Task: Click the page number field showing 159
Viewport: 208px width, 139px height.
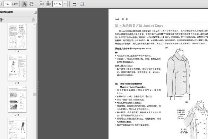Action: 7,4
